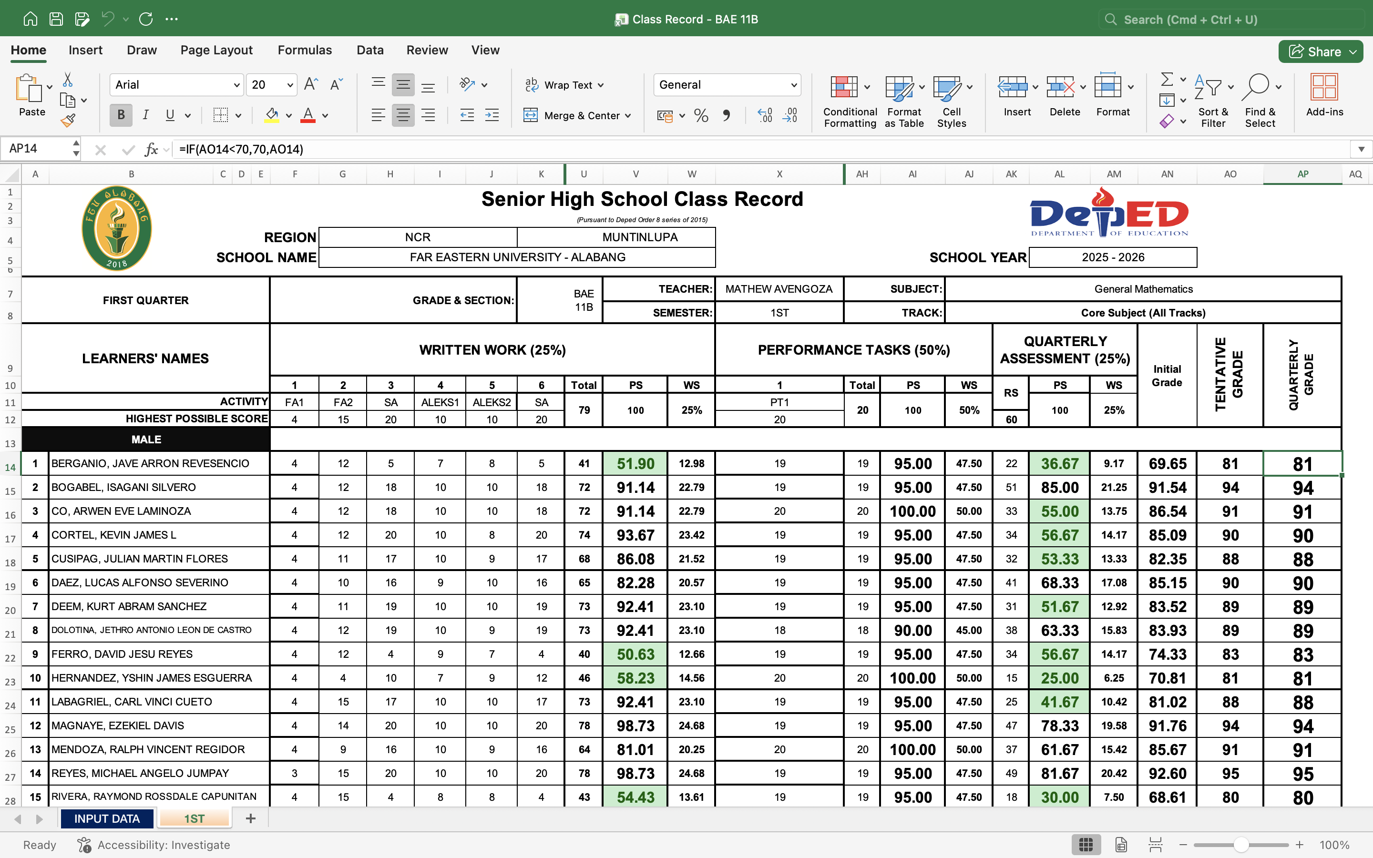The height and width of the screenshot is (858, 1373).
Task: Click the Redo icon in title bar
Action: click(x=146, y=19)
